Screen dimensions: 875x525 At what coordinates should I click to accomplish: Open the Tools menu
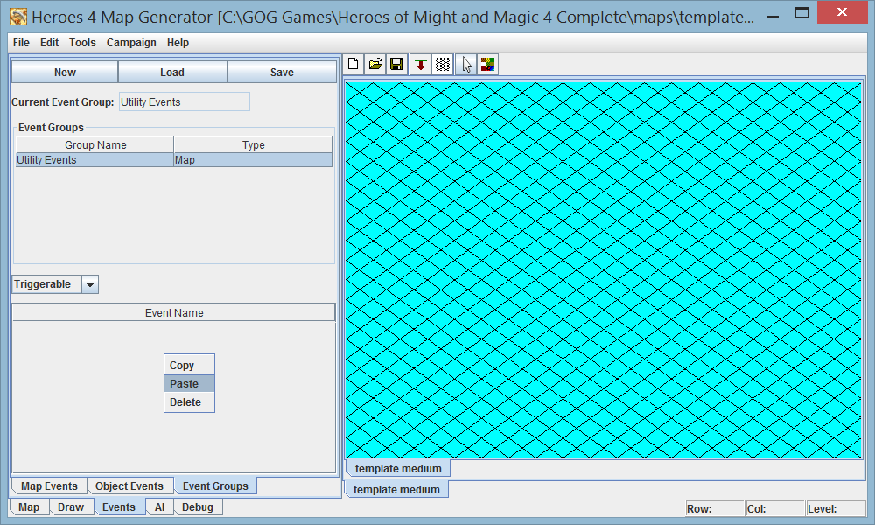coord(82,42)
